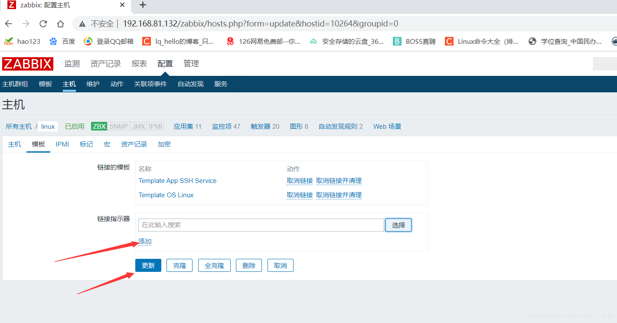This screenshot has width=617, height=323.
Task: Click the green ZBX availability badge
Action: [x=99, y=127]
